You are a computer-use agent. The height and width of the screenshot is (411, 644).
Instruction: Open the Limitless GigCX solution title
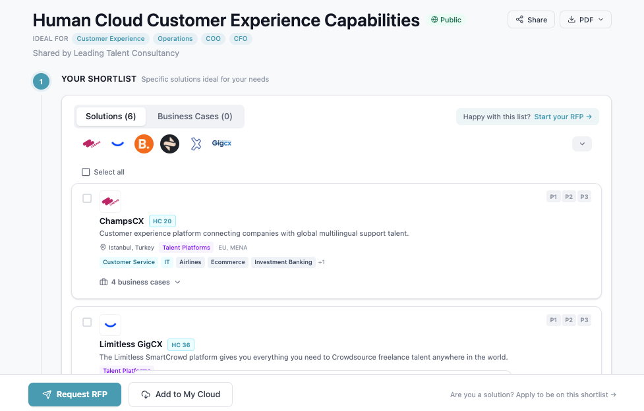point(131,344)
